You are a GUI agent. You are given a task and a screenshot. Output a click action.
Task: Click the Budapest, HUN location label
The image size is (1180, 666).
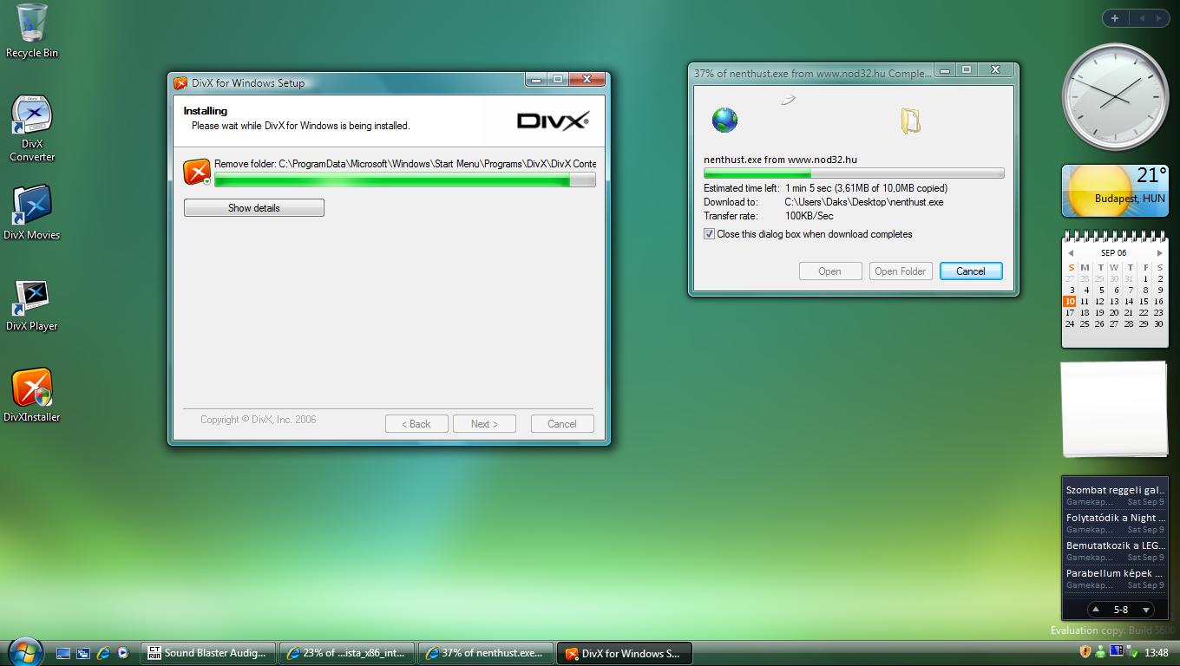coord(1130,199)
